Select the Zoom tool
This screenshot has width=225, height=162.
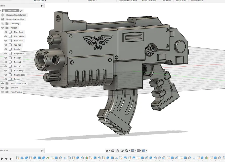(x=122, y=151)
